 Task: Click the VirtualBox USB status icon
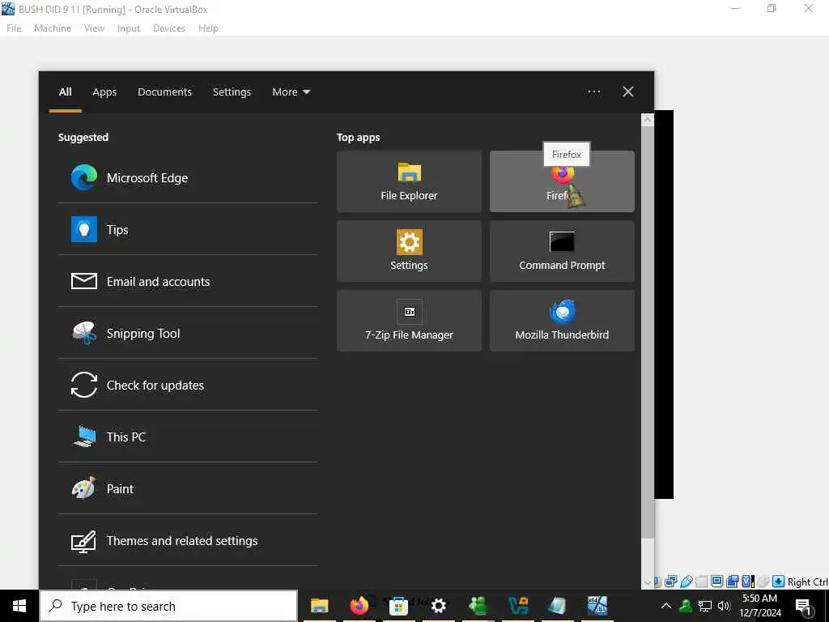pos(687,582)
